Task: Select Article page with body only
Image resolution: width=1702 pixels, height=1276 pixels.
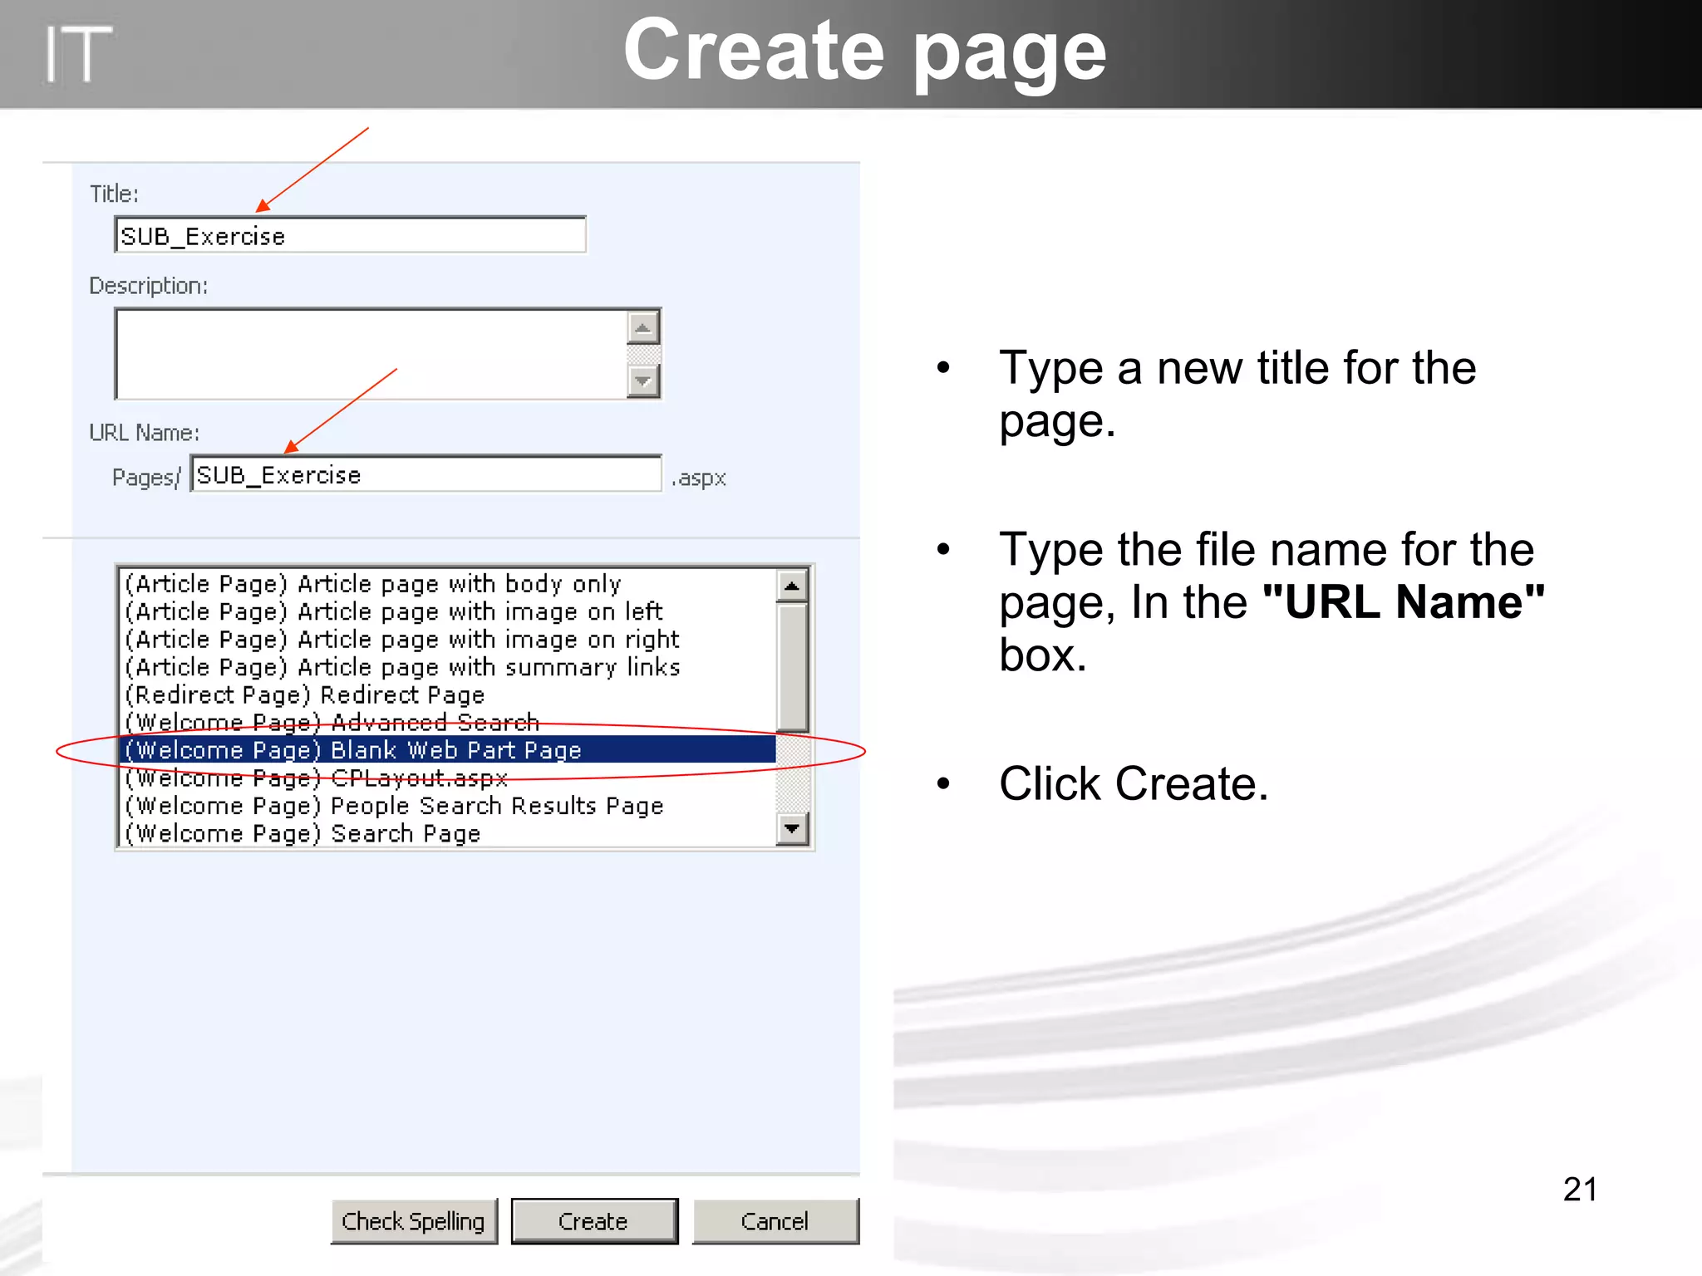Action: (x=448, y=583)
